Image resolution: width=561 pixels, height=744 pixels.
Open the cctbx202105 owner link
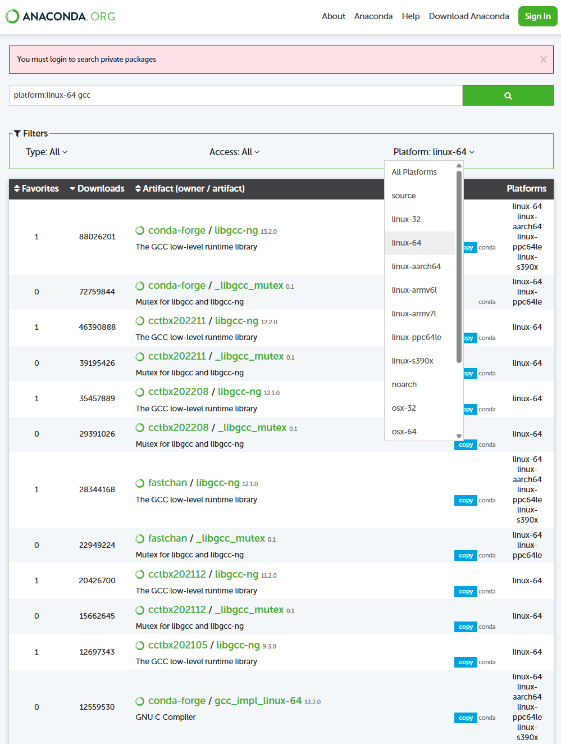177,645
